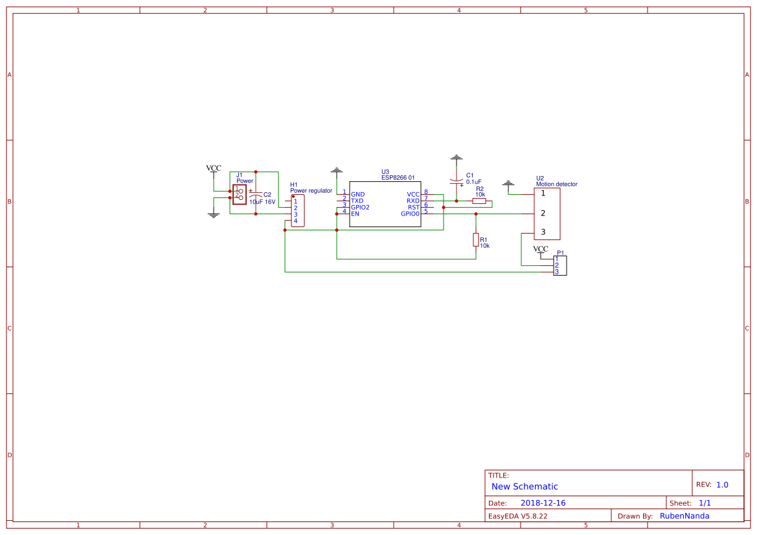Select the VCC symbol above J1 Power

[213, 168]
